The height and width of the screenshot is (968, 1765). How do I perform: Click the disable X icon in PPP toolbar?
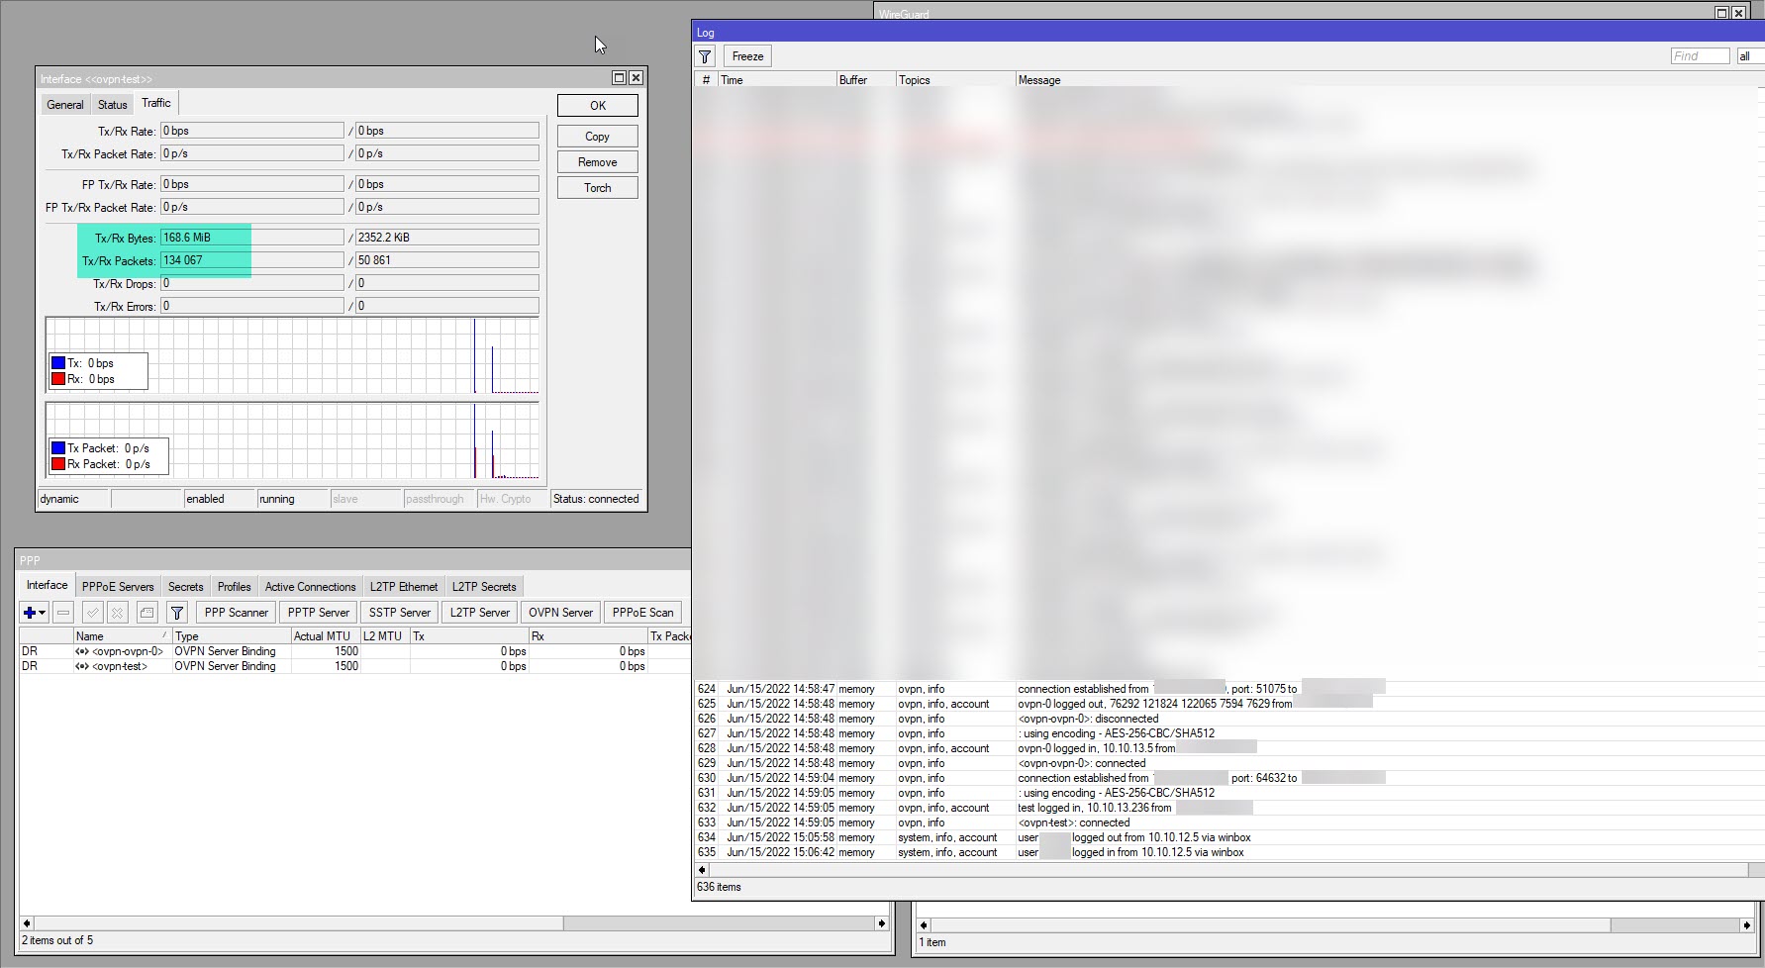117,613
